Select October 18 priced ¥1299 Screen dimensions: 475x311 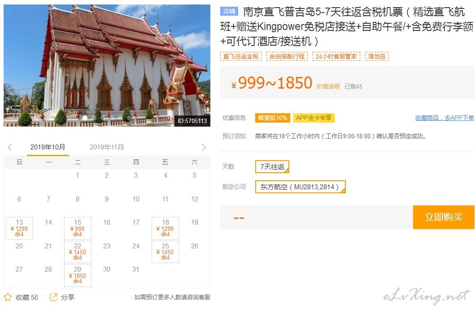pos(165,228)
